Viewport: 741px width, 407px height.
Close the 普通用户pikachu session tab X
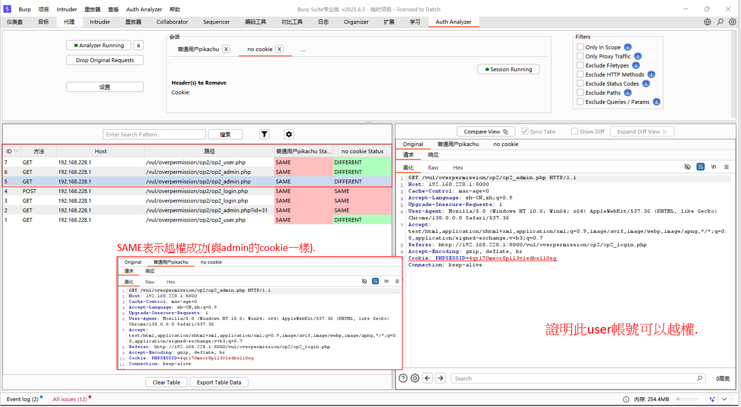[x=226, y=49]
